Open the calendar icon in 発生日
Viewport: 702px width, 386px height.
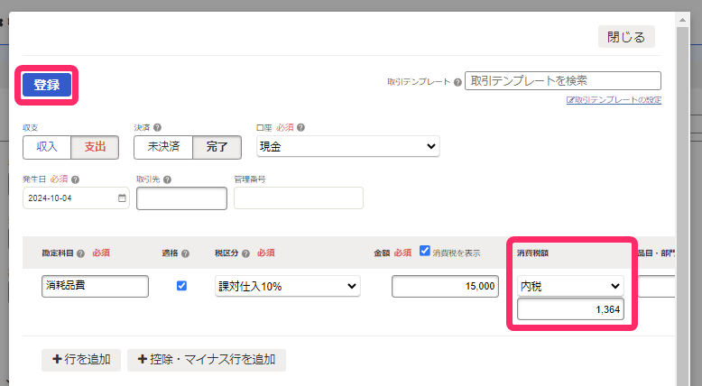click(x=122, y=198)
